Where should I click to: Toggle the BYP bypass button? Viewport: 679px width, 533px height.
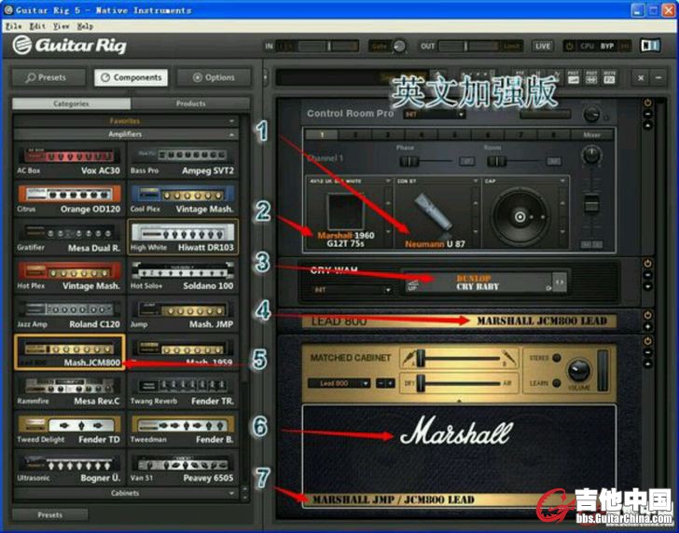pyautogui.click(x=607, y=46)
